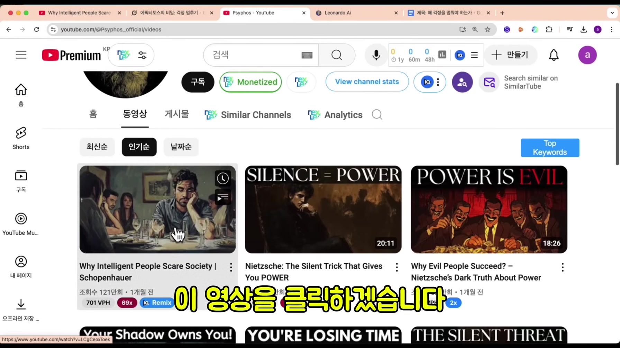Open options for Nietzsche Silent Trick video
Viewport: 620px width, 348px height.
tap(397, 267)
